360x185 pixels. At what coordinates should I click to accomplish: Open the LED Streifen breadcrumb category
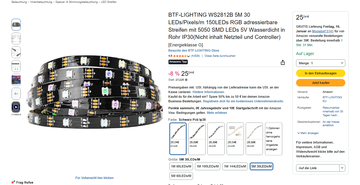(109, 2)
